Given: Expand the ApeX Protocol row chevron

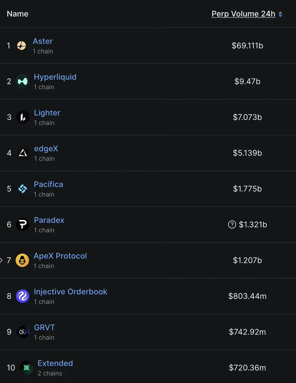Looking at the screenshot, I should (x=1, y=260).
